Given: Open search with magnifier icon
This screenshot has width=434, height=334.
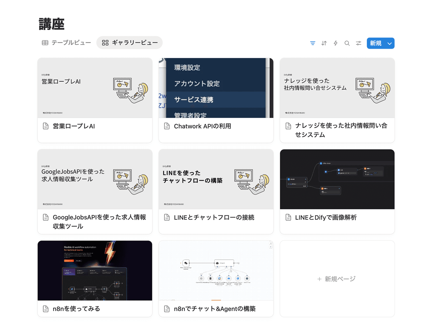Looking at the screenshot, I should click(347, 43).
